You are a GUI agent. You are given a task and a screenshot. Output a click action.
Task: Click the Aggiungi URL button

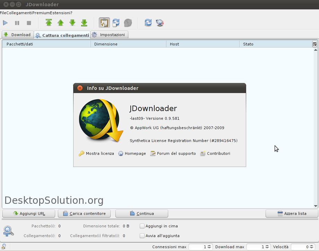click(x=29, y=214)
